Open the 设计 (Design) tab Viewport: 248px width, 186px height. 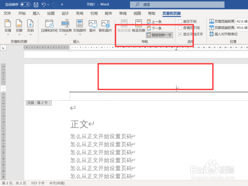tap(65, 13)
